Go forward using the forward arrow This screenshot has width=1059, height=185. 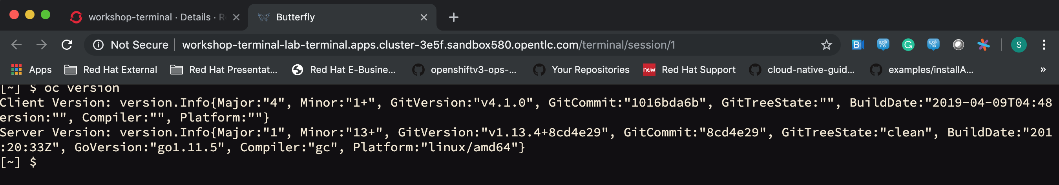point(42,45)
